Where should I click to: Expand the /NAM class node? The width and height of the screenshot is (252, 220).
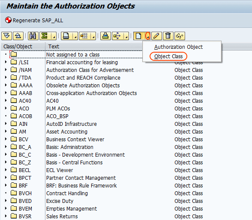[6, 70]
